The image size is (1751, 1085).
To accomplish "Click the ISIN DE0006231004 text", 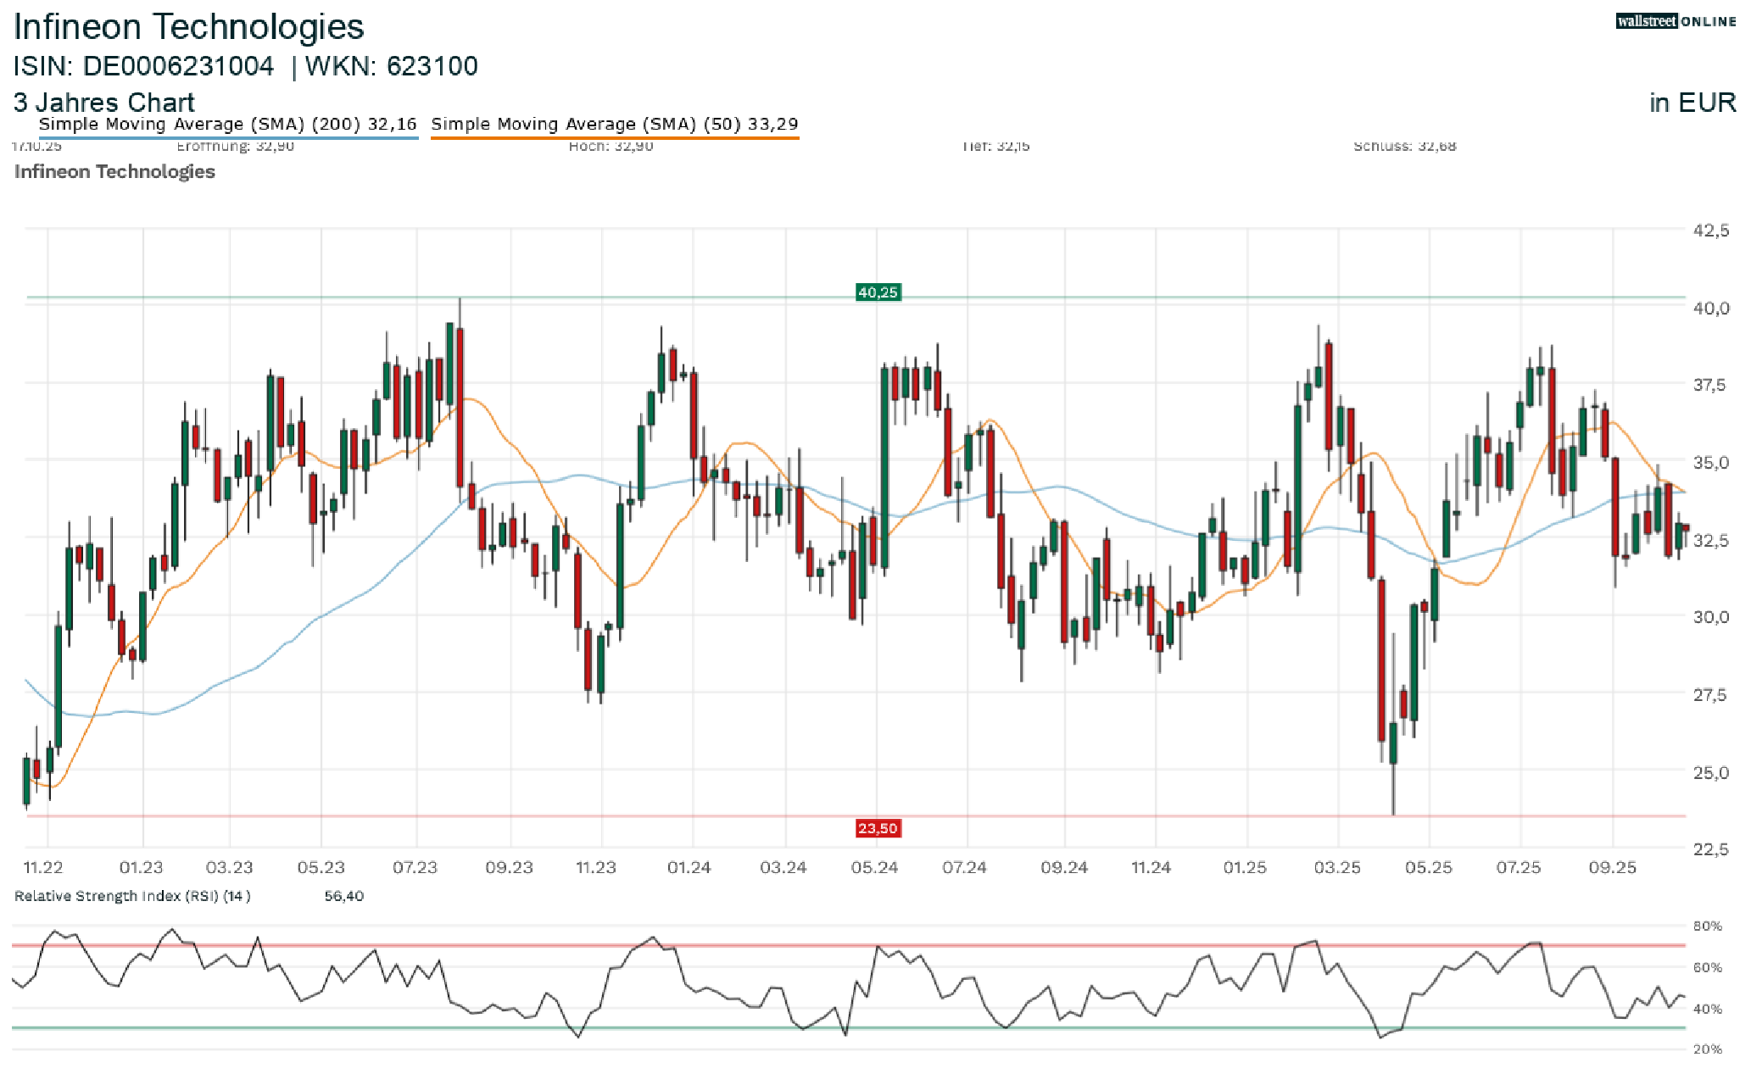I will point(143,66).
